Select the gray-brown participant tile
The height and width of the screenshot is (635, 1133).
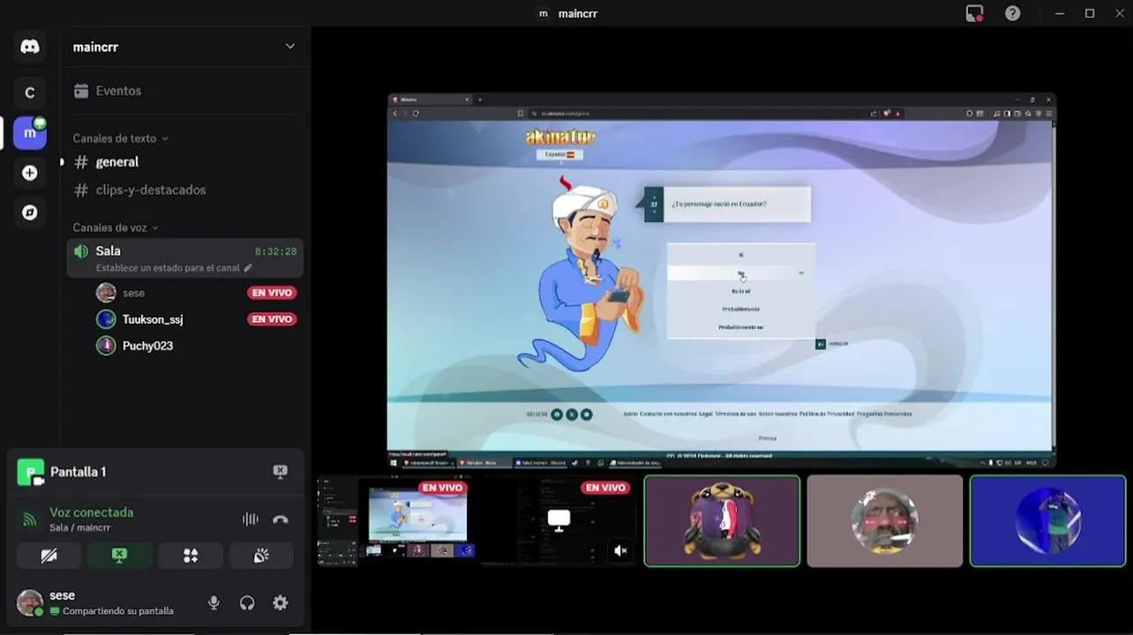pos(885,520)
